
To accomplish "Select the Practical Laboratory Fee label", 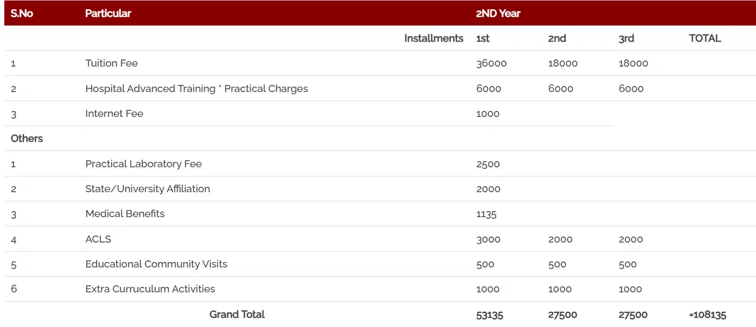I will pyautogui.click(x=143, y=164).
